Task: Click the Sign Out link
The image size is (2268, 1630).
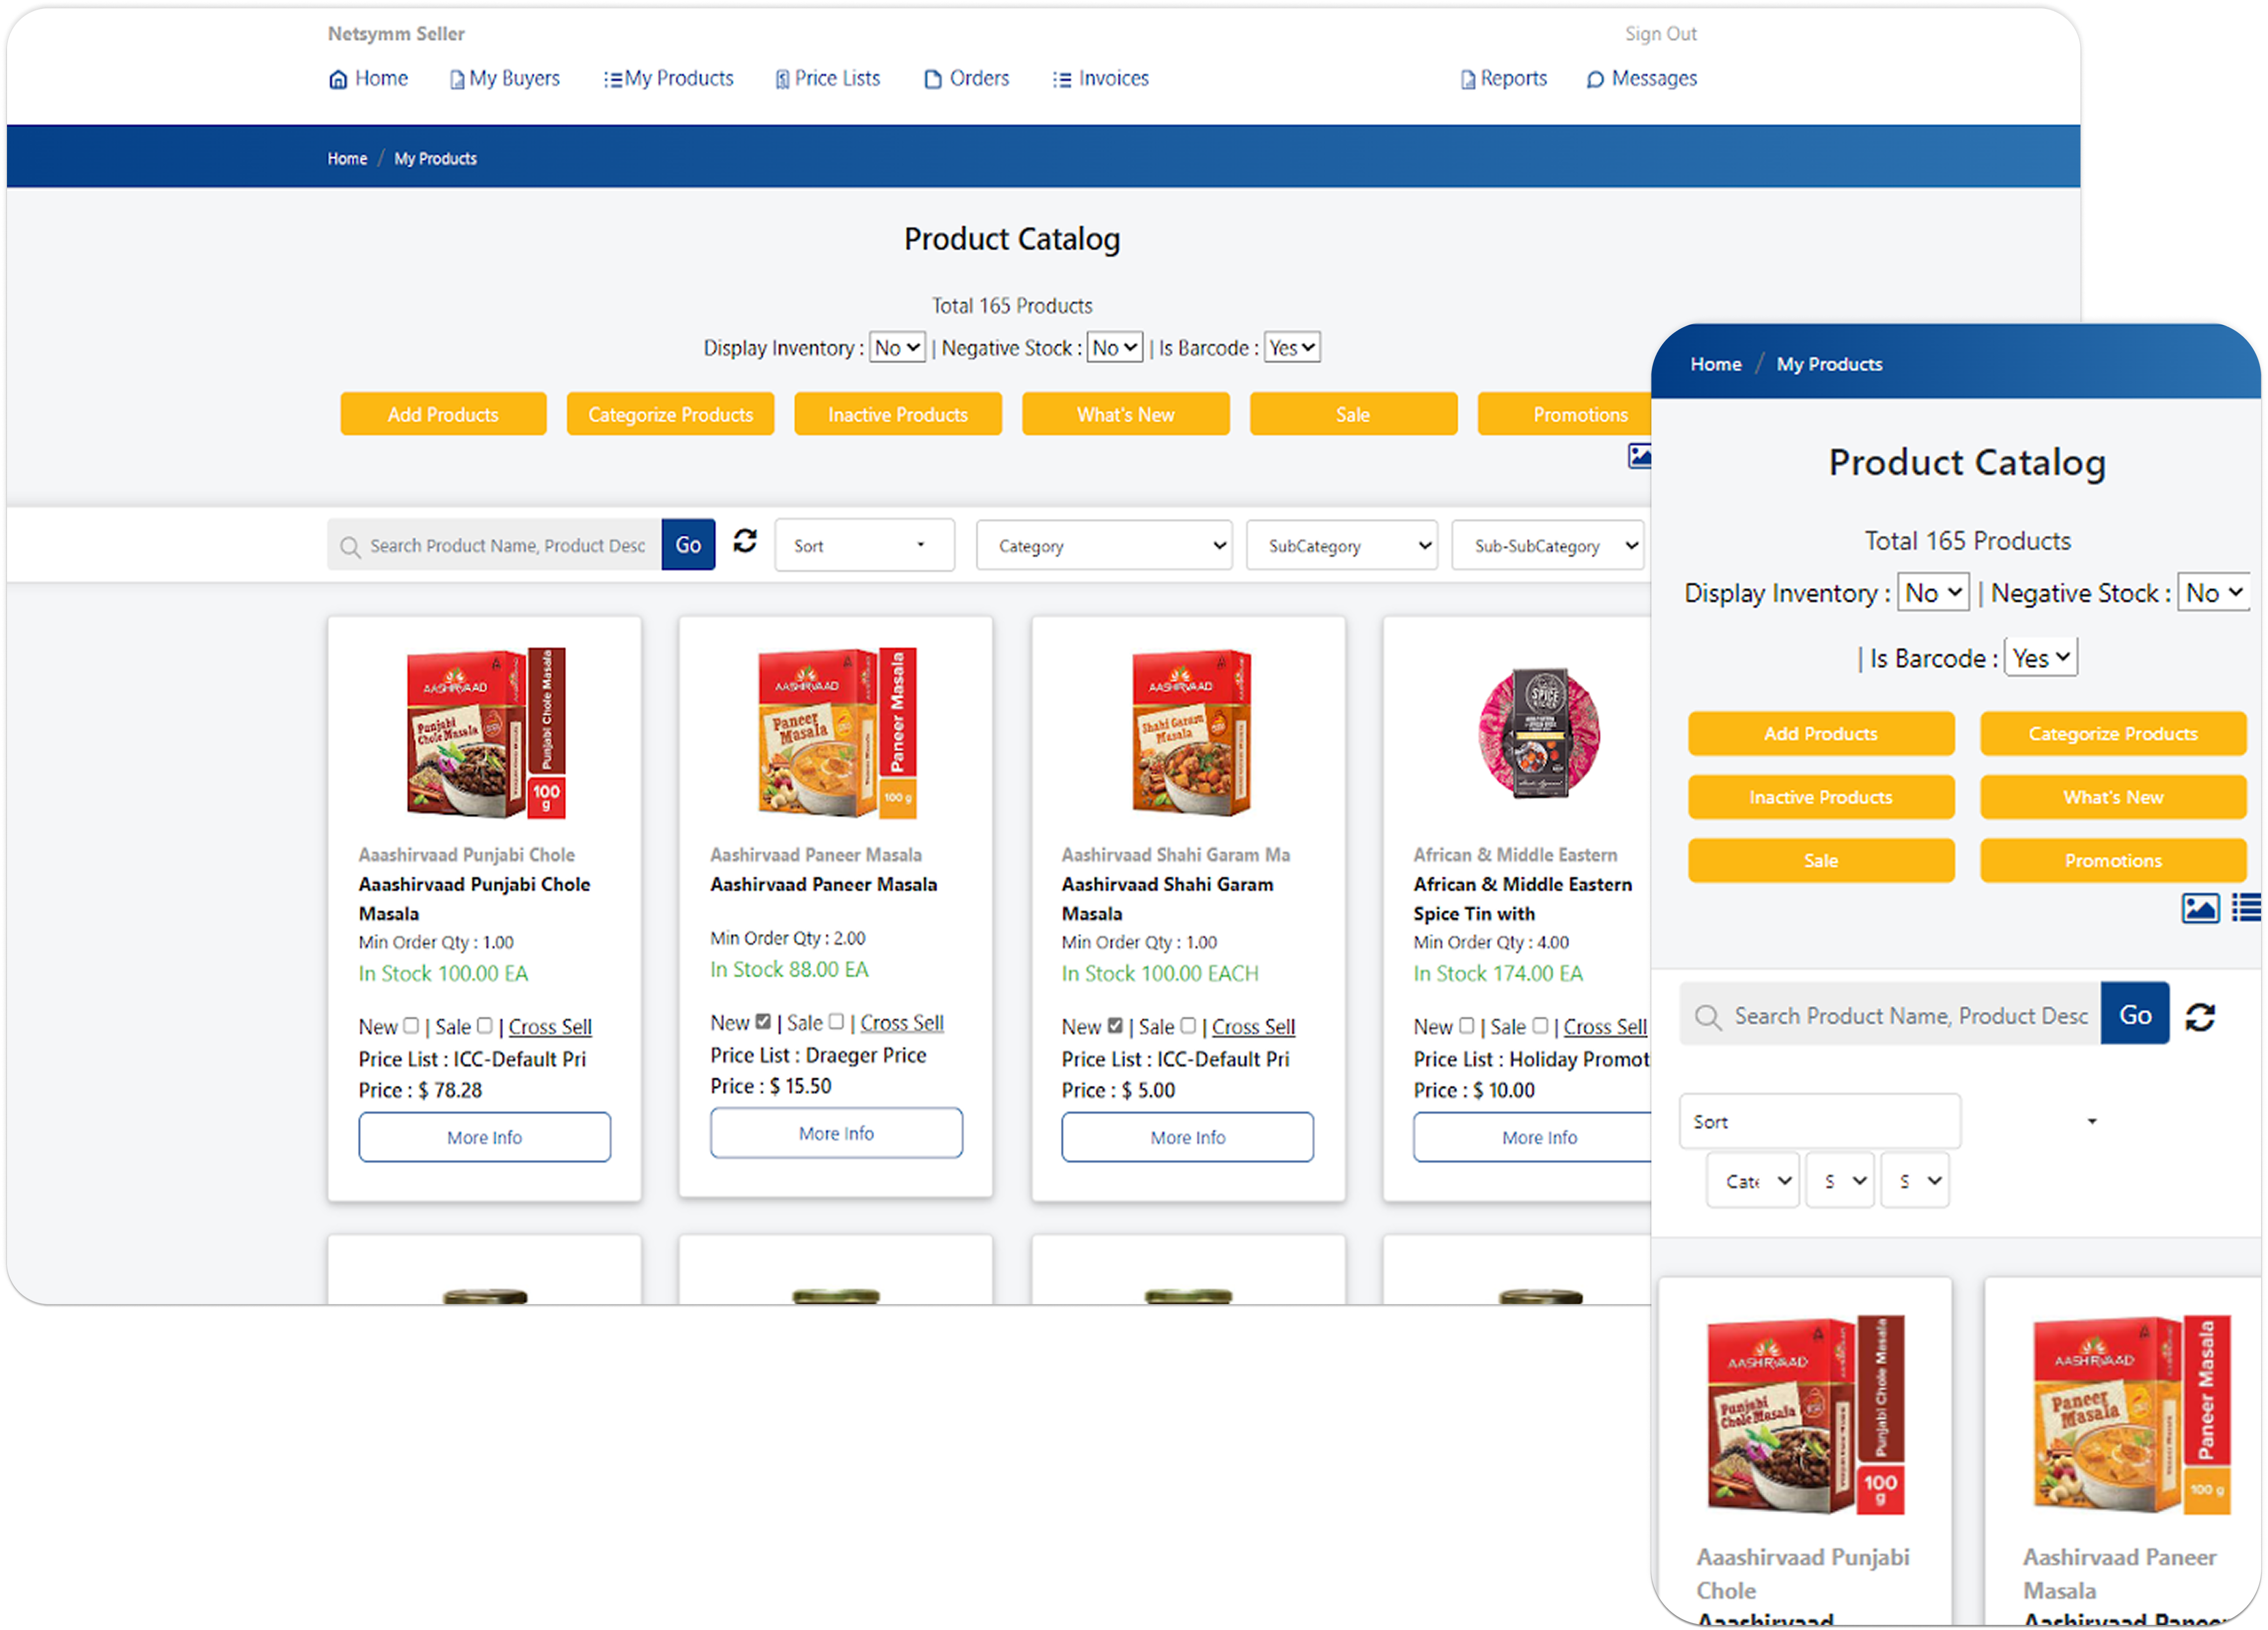Action: point(1661,34)
